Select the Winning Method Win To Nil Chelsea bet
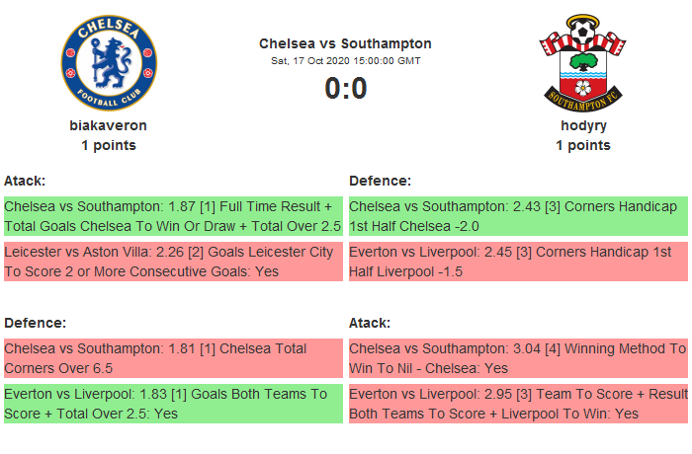Viewport: 692px width, 454px height. pyautogui.click(x=517, y=358)
